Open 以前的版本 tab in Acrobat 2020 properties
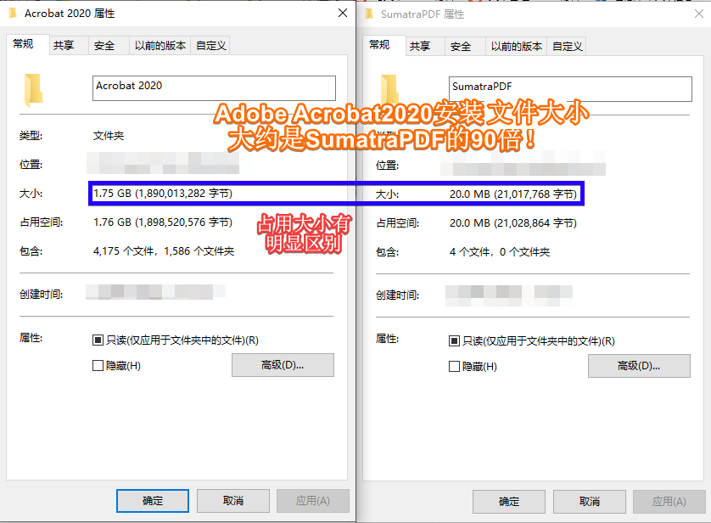711x523 pixels. click(160, 45)
